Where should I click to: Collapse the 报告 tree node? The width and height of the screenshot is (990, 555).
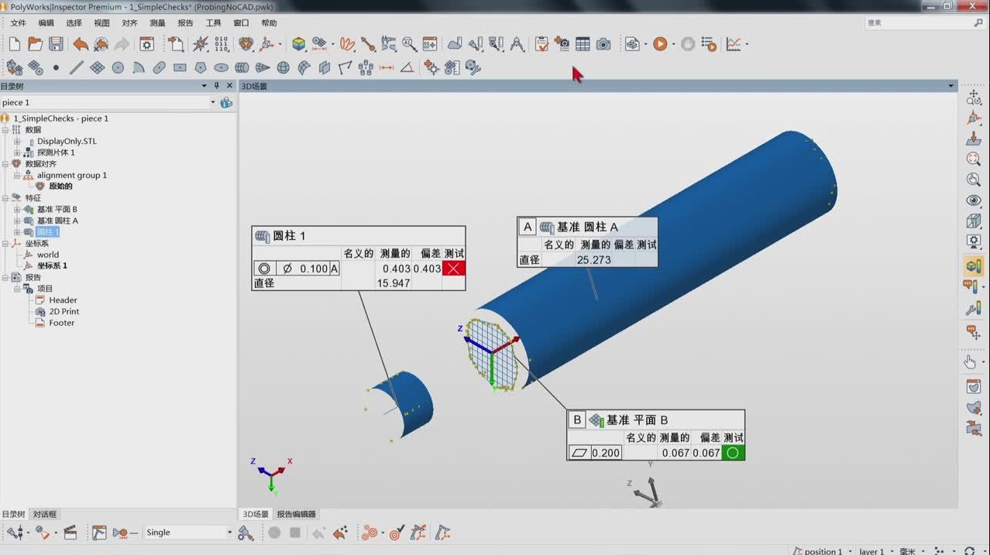5,277
